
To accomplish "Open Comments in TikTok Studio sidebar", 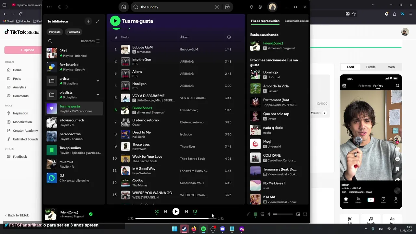I will [x=20, y=96].
